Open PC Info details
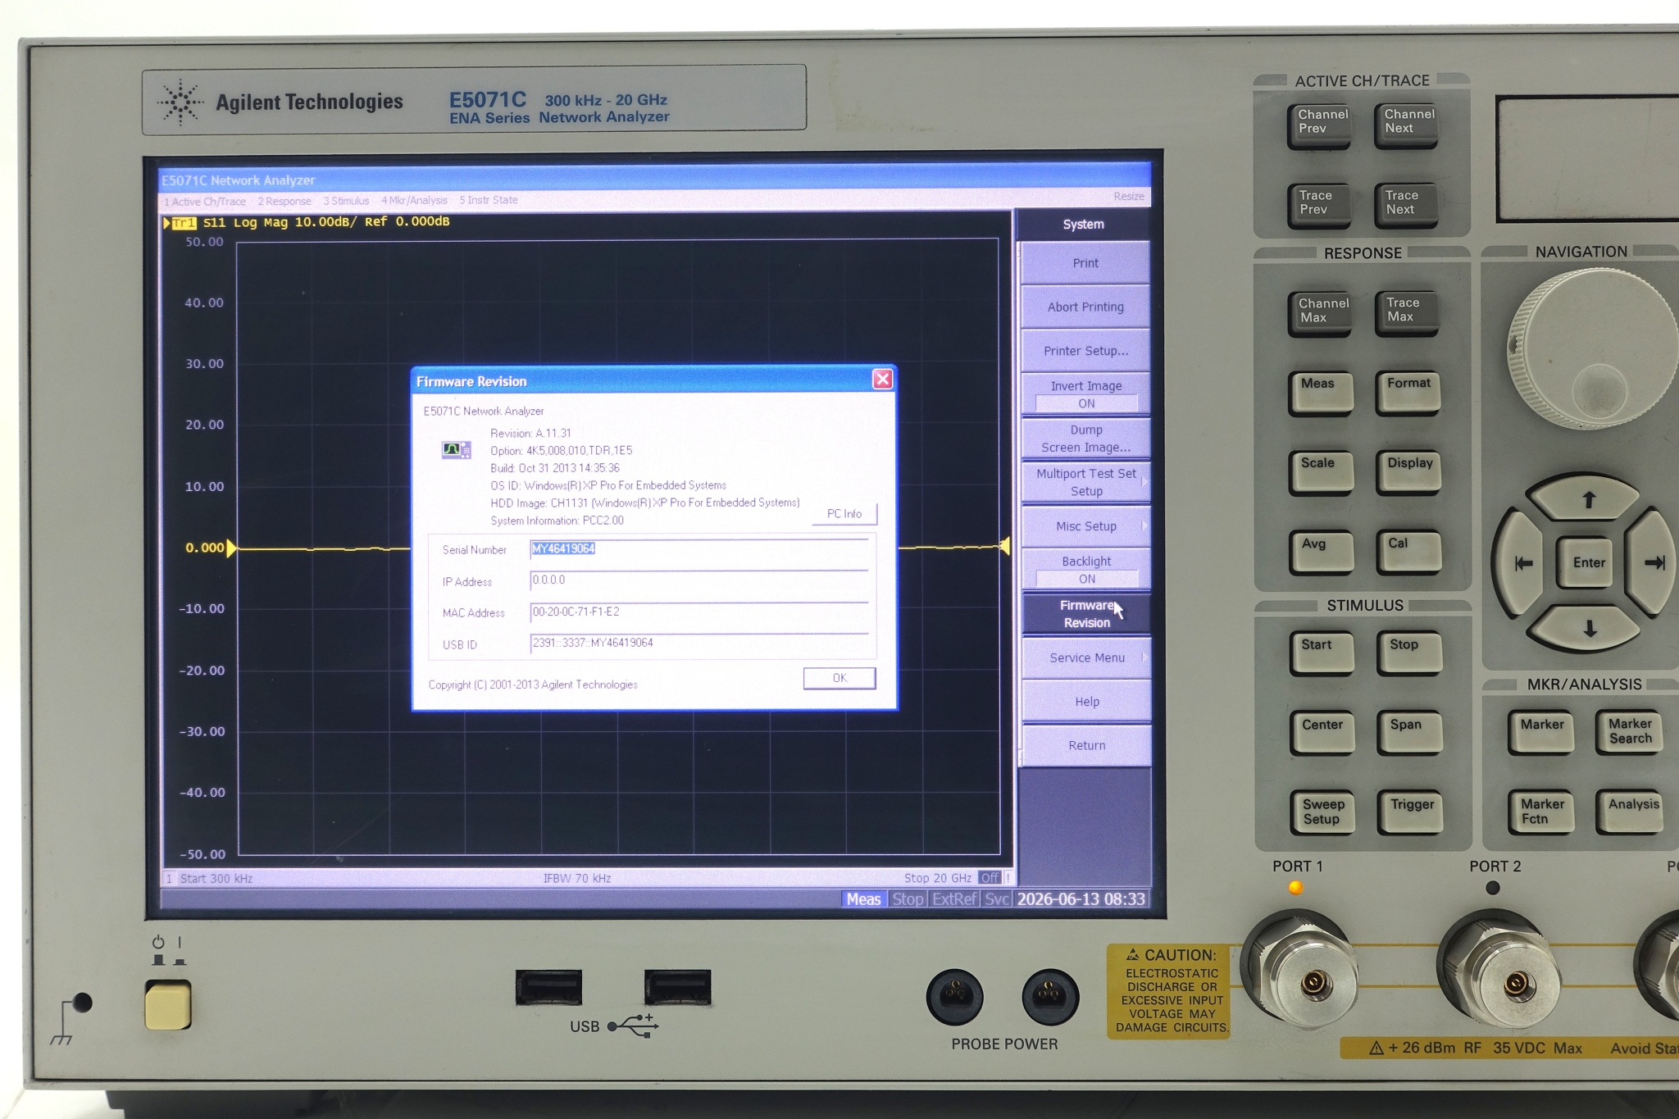 844,514
